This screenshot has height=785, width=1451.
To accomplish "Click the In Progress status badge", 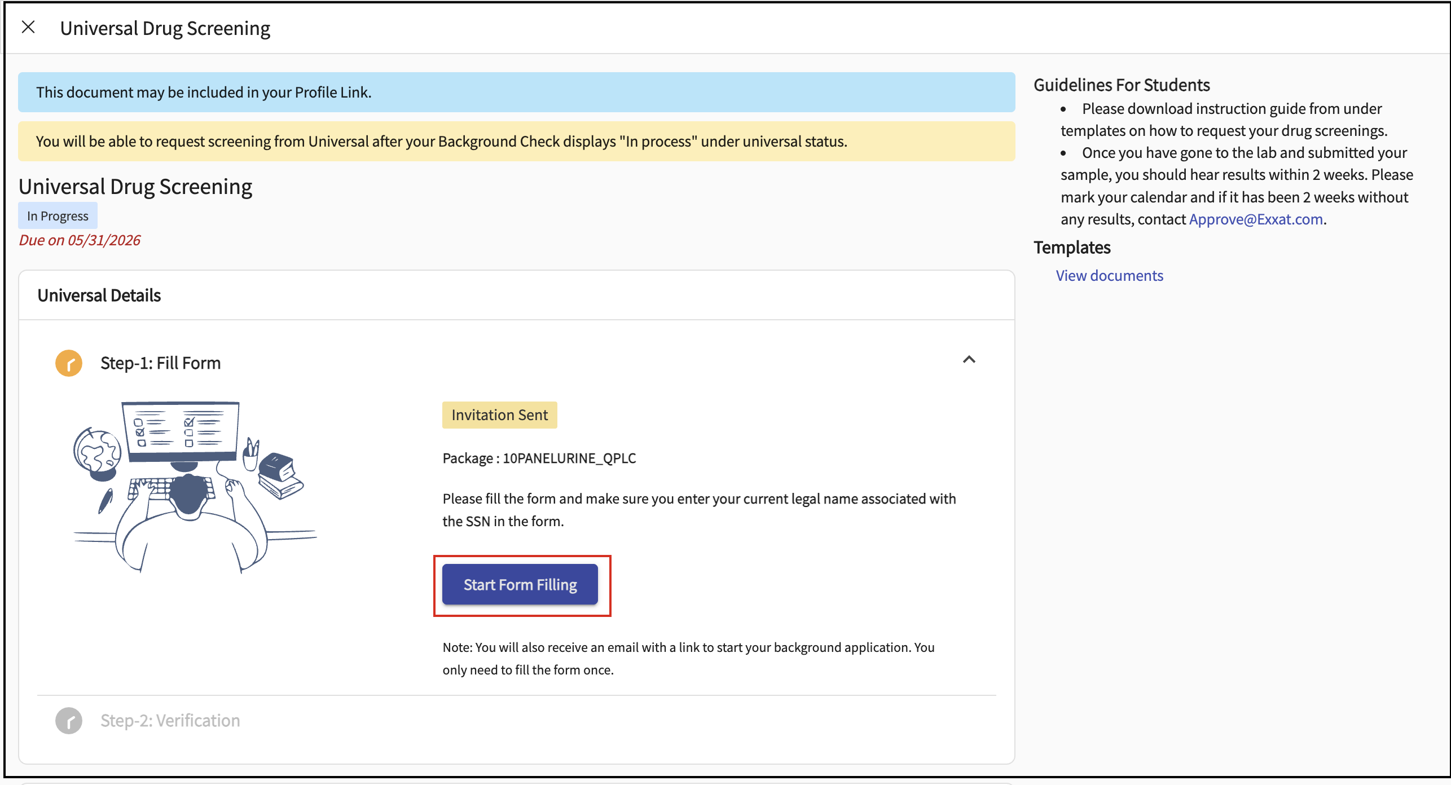I will (x=58, y=216).
